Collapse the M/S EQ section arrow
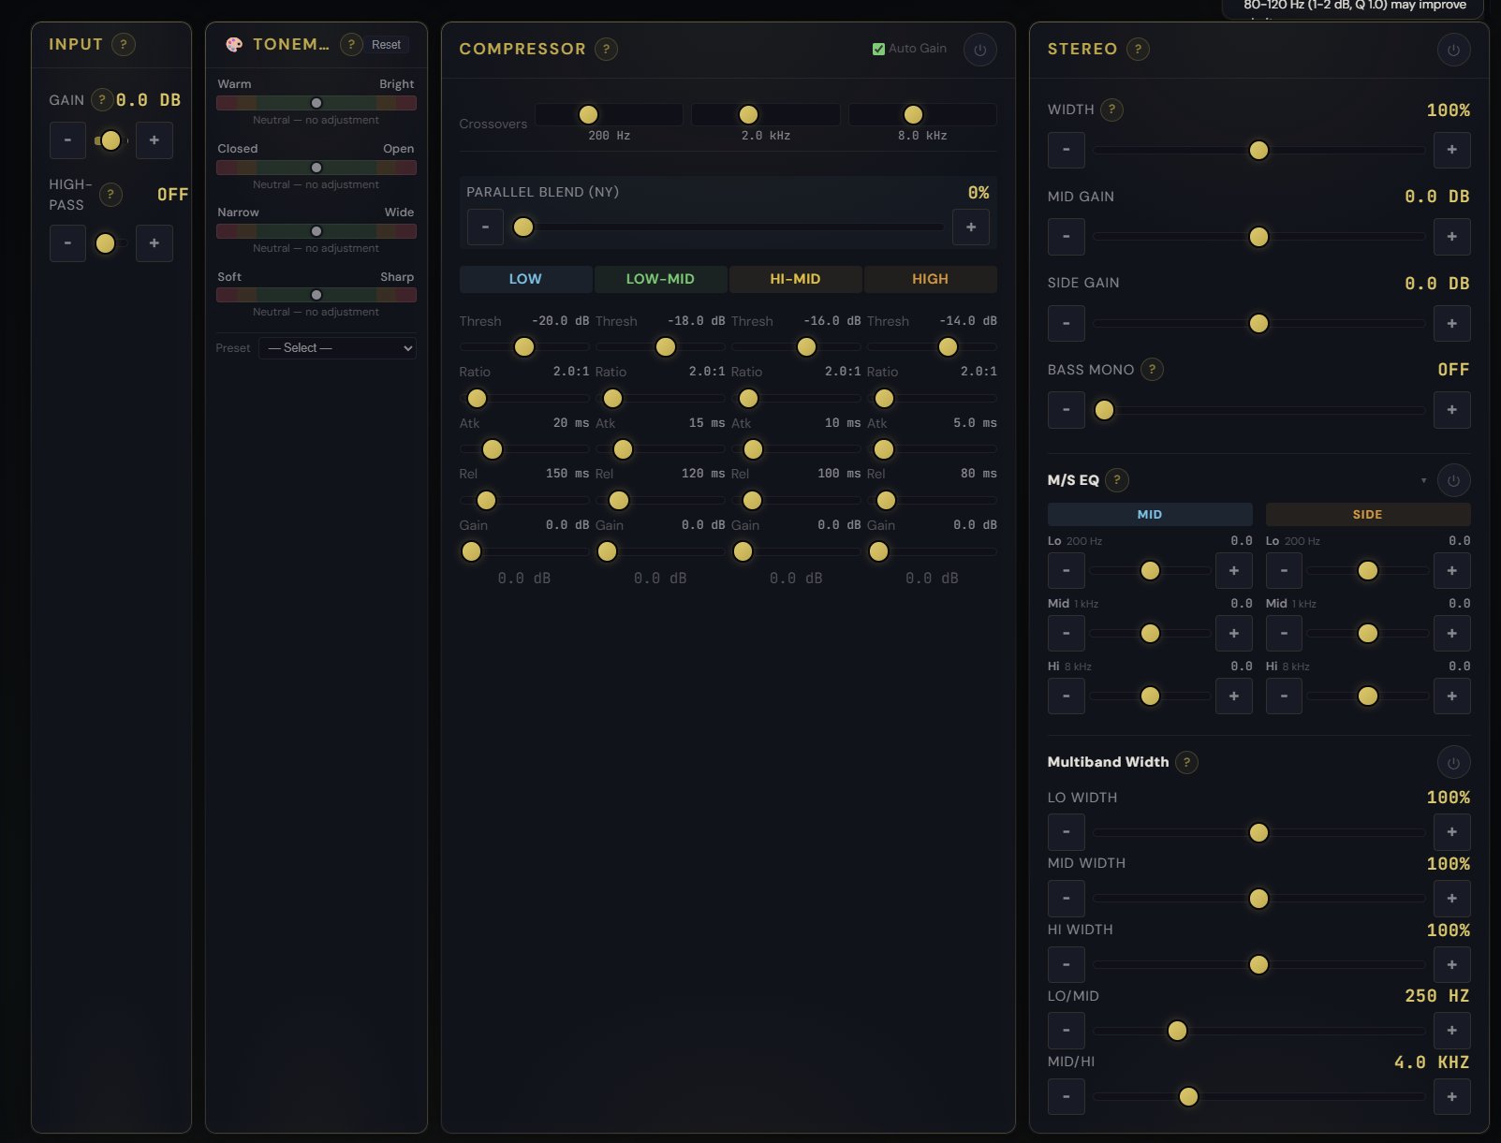This screenshot has height=1143, width=1501. pyautogui.click(x=1423, y=480)
